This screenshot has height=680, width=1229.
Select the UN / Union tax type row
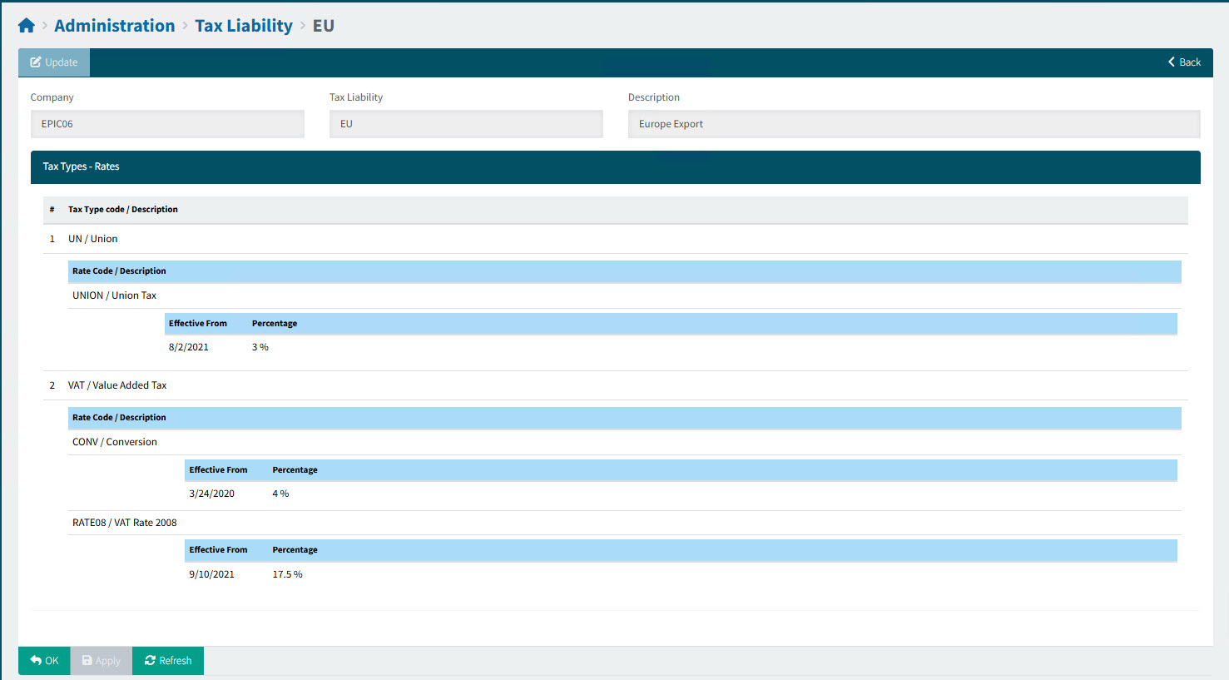92,239
